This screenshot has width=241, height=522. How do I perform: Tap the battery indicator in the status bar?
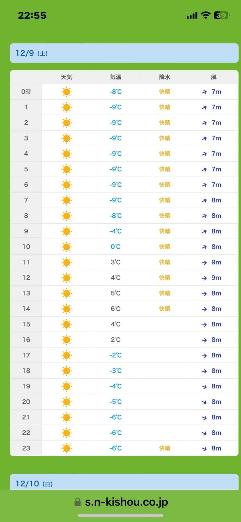click(x=222, y=15)
